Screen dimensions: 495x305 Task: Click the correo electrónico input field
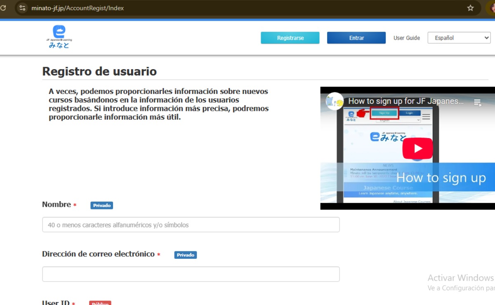(x=191, y=274)
